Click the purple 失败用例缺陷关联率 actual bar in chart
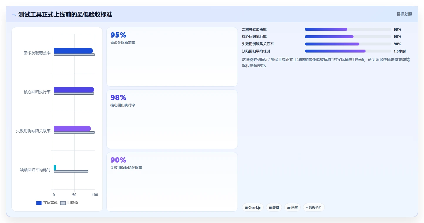Image resolution: width=424 pixels, height=223 pixels. click(72, 129)
